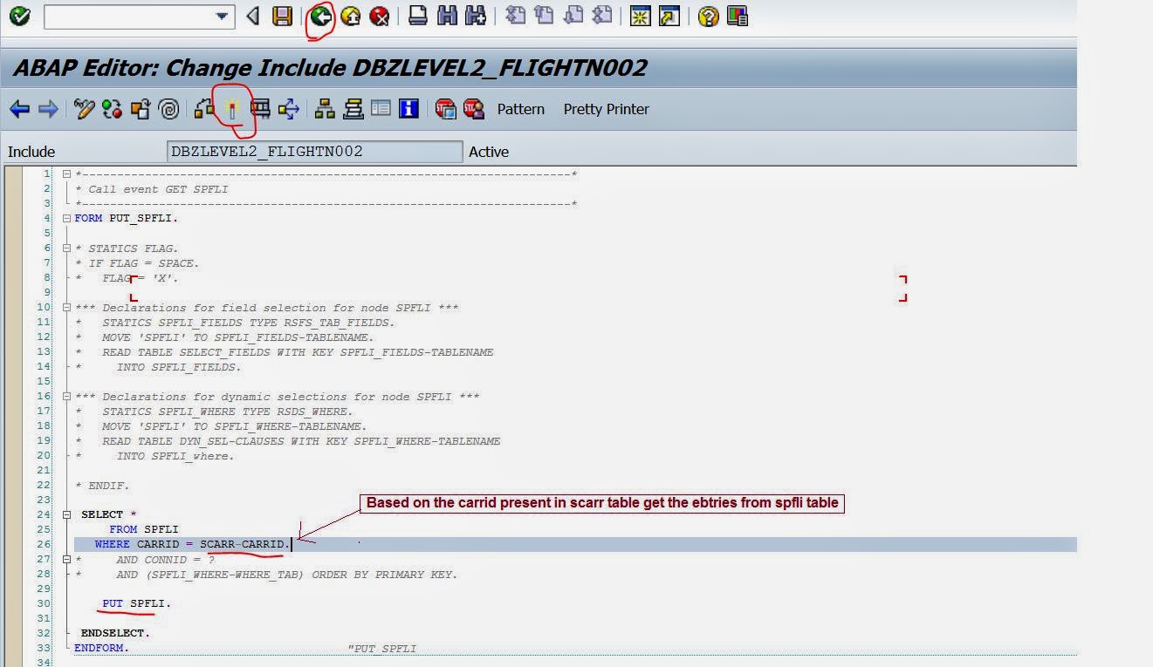Set a session breakpoint with stop icon
The width and height of the screenshot is (1153, 667).
pos(445,109)
